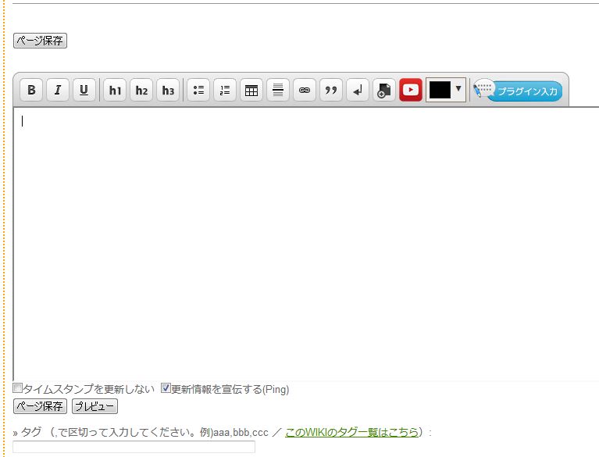Open the text color dropdown arrow

click(x=458, y=89)
